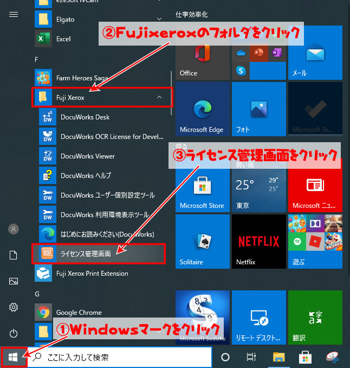Open DocuWorks ユーザー個別設定ツール
Image resolution: width=350 pixels, height=368 pixels.
pyautogui.click(x=102, y=195)
